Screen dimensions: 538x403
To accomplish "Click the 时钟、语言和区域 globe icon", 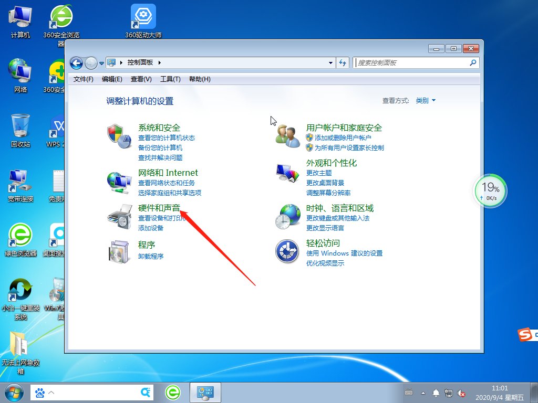I will (x=287, y=216).
